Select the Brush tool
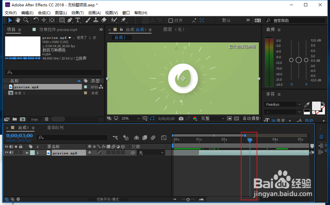Viewport: 330px width, 205px height. click(88, 20)
